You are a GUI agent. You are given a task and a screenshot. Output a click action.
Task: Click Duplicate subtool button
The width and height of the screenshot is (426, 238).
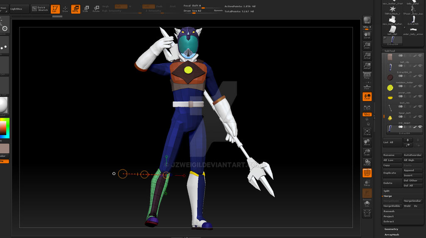(392, 173)
